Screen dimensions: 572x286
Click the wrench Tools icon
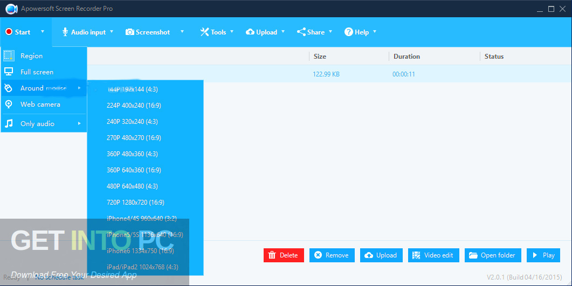(x=204, y=32)
